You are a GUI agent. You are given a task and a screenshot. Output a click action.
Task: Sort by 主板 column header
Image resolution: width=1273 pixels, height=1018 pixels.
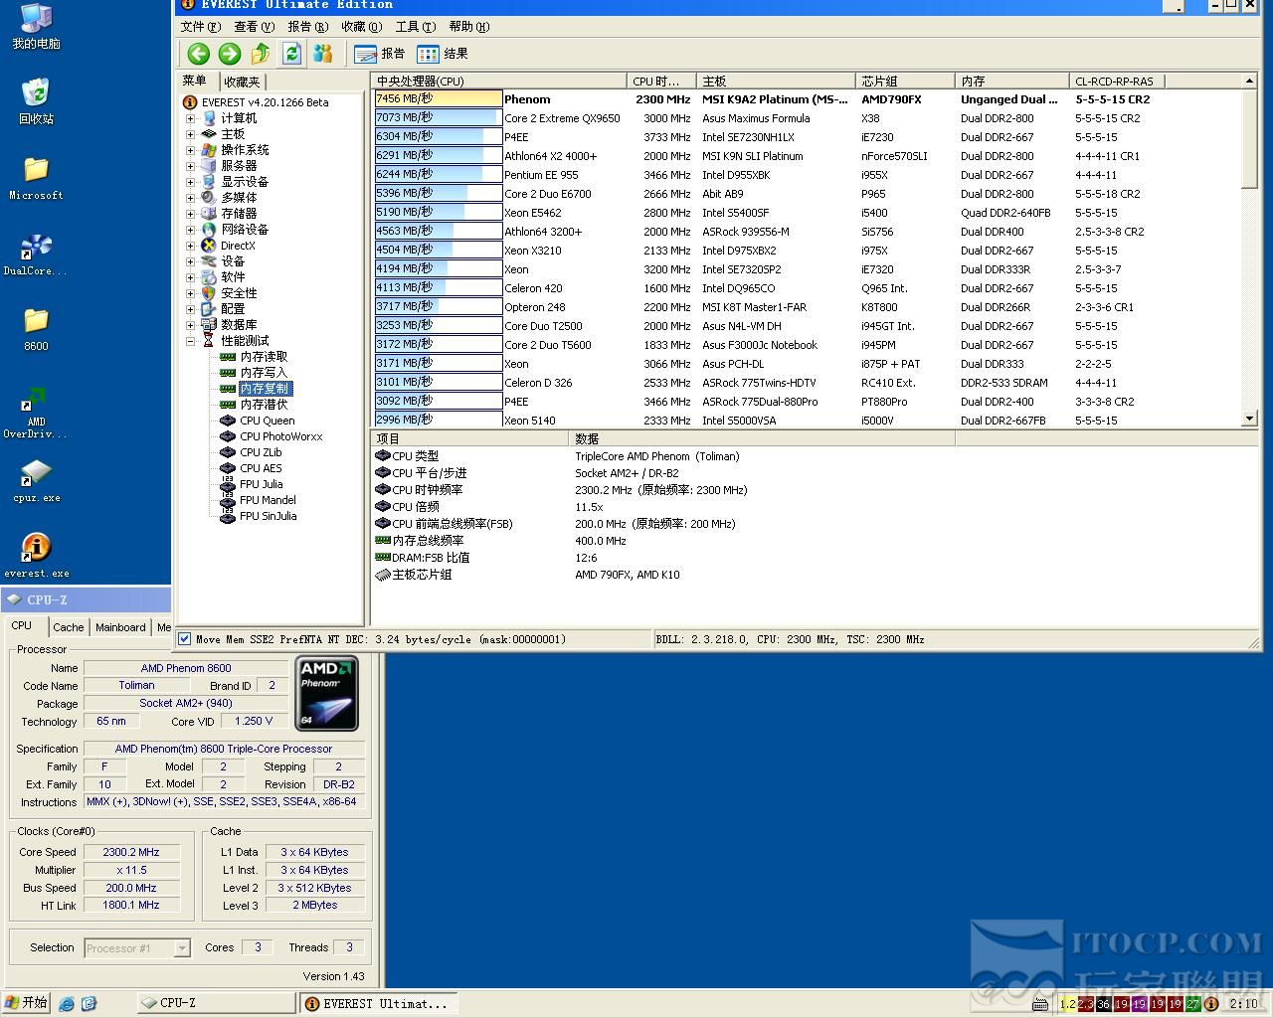pyautogui.click(x=776, y=81)
